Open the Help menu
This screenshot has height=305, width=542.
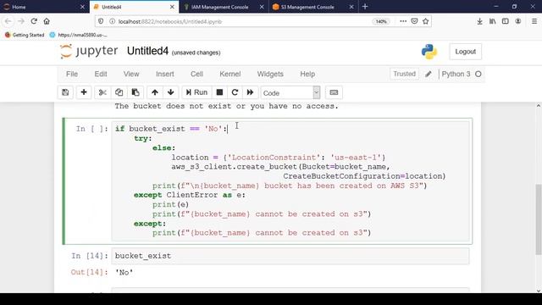pos(307,74)
